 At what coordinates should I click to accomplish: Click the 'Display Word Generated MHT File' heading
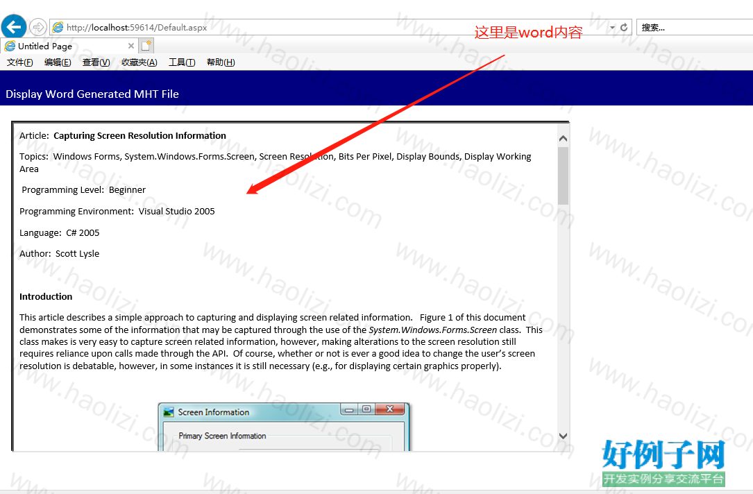[x=92, y=94]
